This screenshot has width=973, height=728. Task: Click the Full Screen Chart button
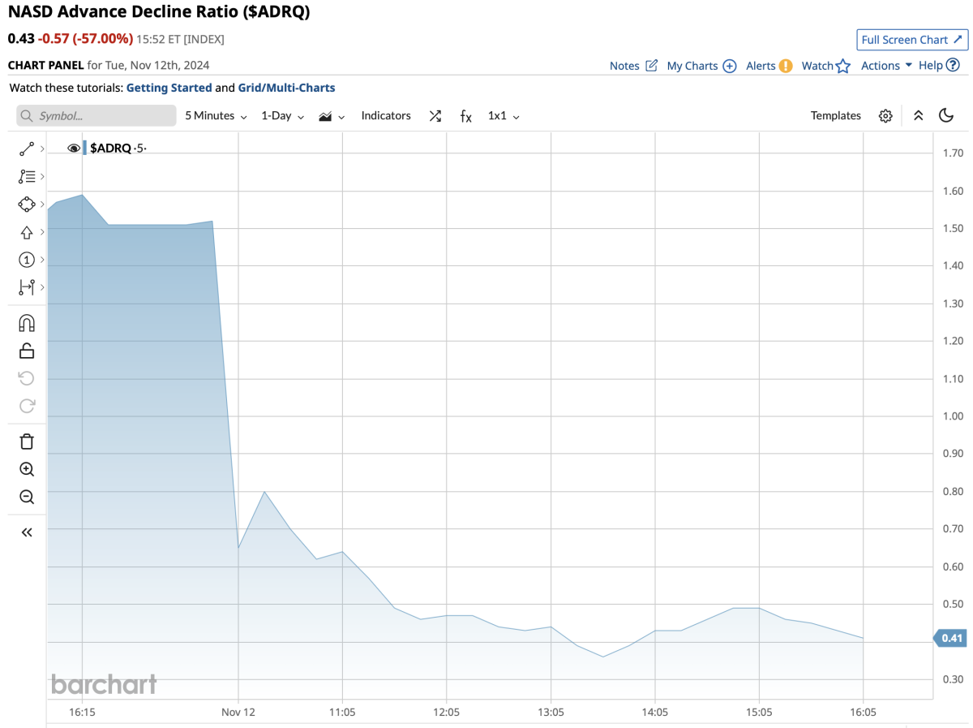point(912,40)
